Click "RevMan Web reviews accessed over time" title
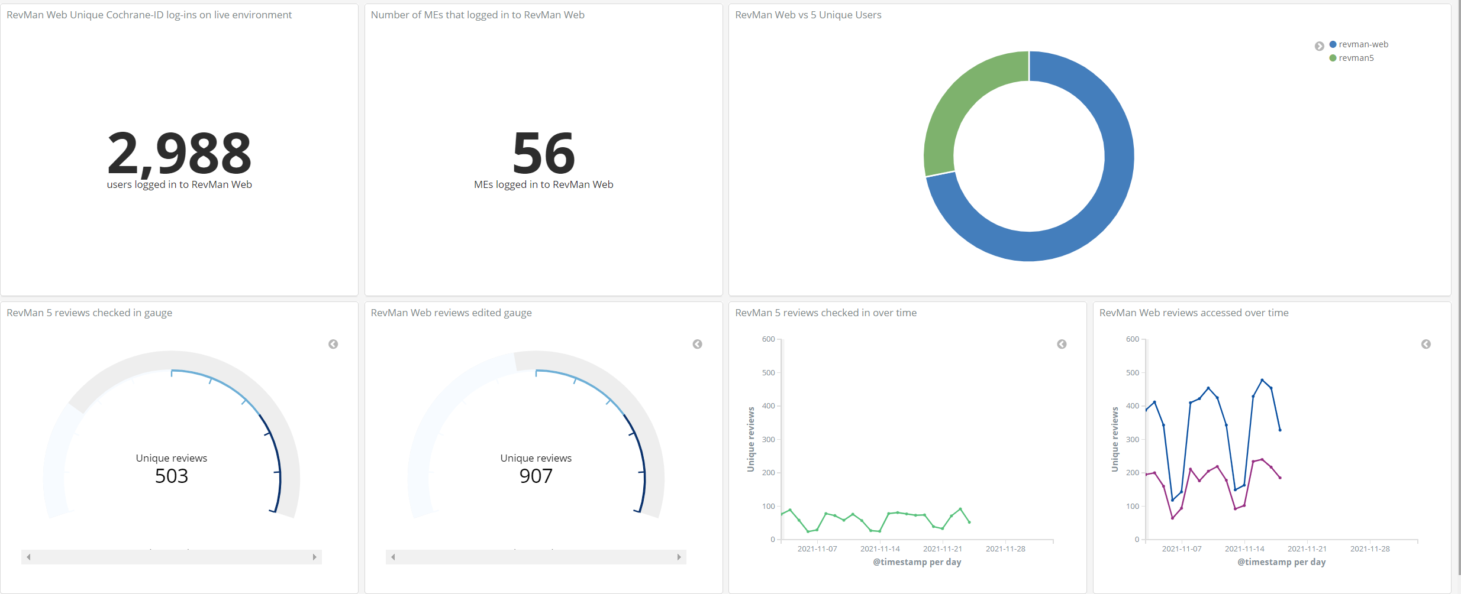 (1193, 313)
